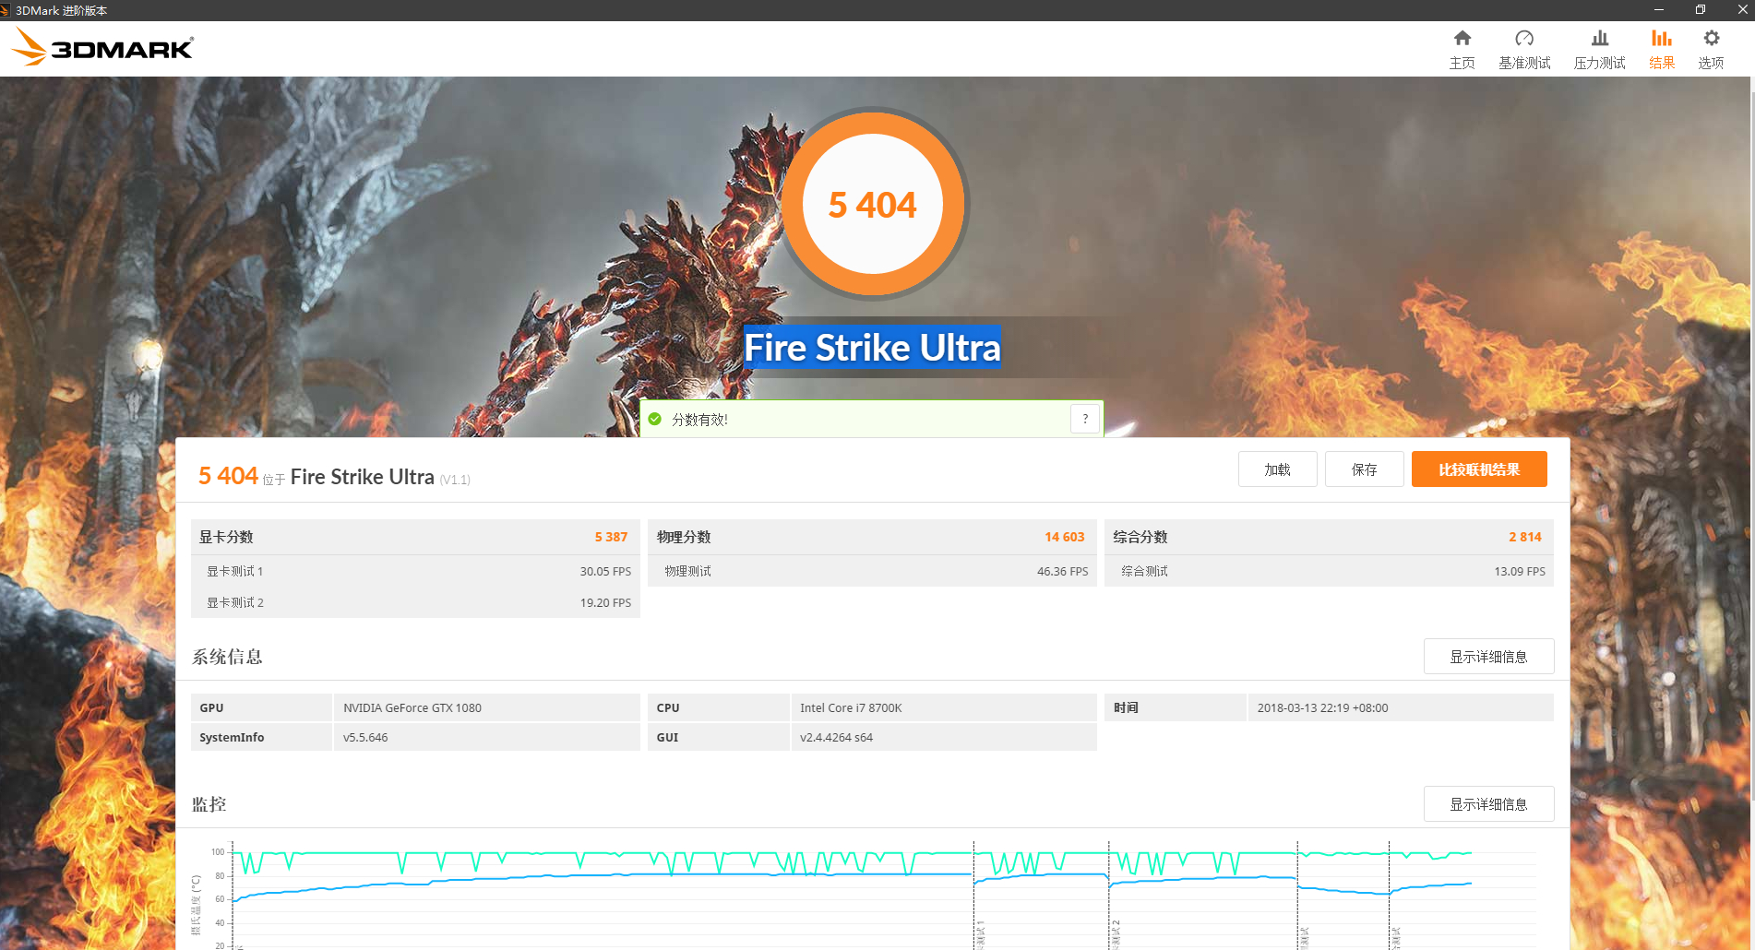Click the Save (保存) button
Viewport: 1755px width, 950px height.
1364,469
